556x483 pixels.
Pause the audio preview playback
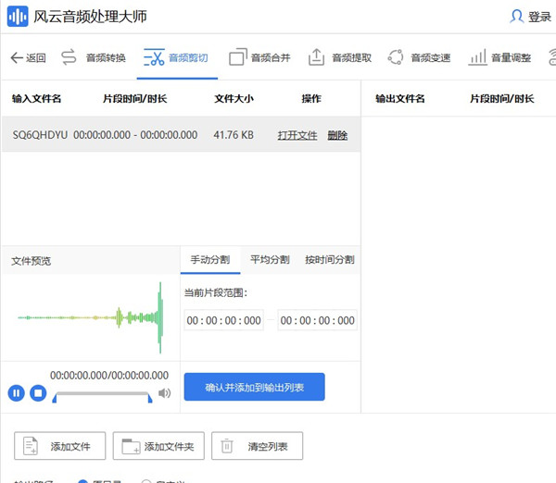16,393
